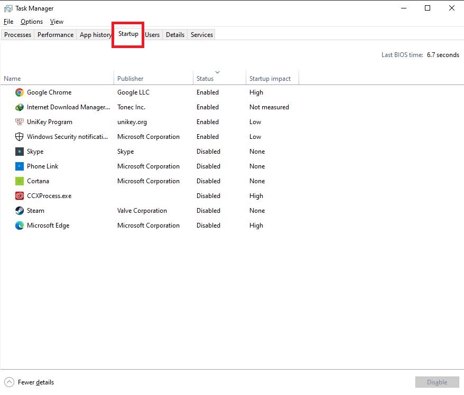
Task: Click the Phone Link icon
Action: (x=20, y=166)
